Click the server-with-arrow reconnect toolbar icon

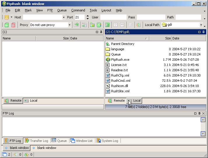click(84, 25)
